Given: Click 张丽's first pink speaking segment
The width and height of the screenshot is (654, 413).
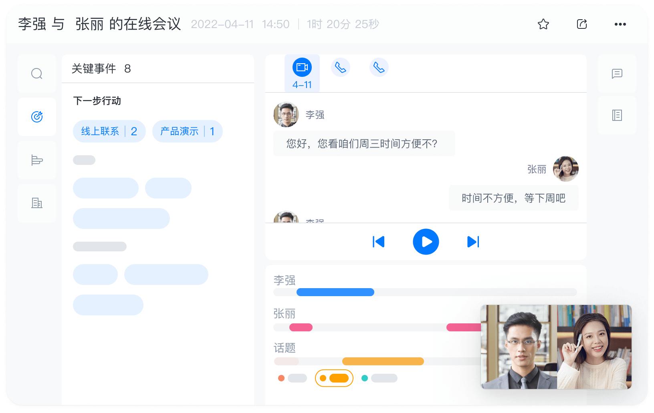Looking at the screenshot, I should (x=301, y=327).
